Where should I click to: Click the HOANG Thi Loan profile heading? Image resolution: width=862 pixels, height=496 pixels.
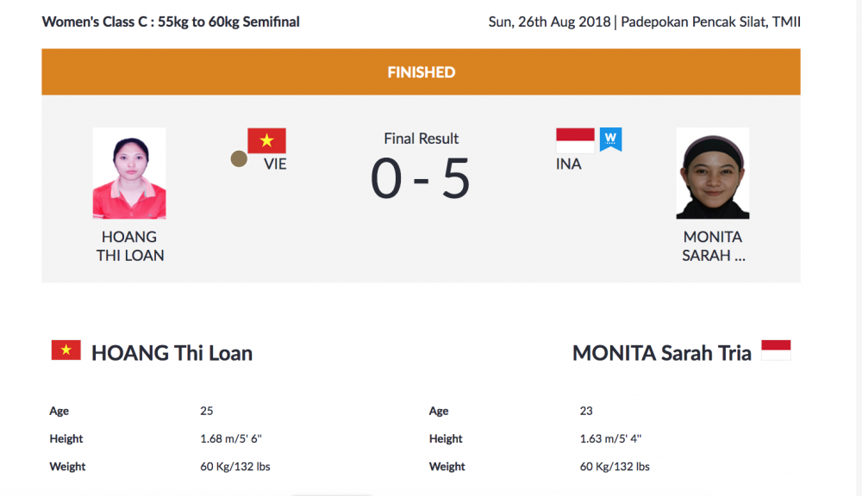click(172, 353)
